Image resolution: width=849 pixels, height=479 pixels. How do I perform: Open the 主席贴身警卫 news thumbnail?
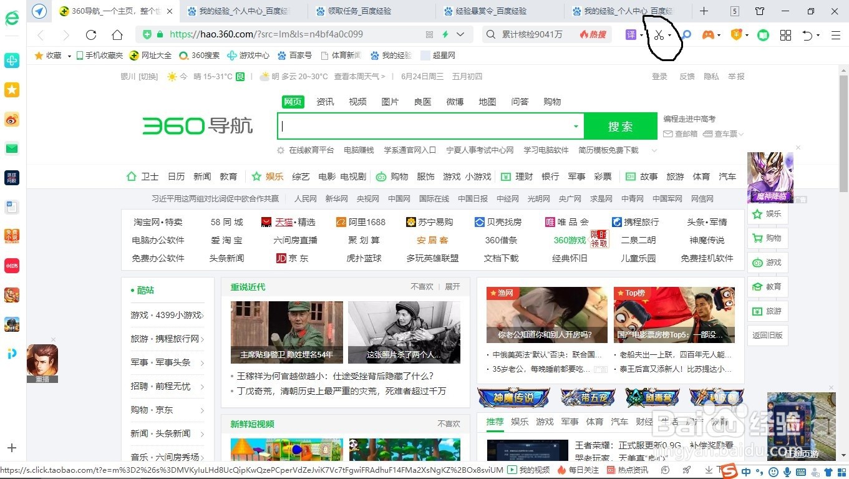(x=287, y=332)
